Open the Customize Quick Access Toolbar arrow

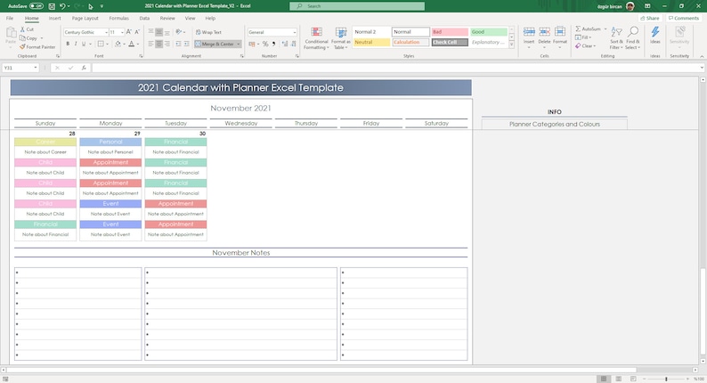tap(102, 6)
